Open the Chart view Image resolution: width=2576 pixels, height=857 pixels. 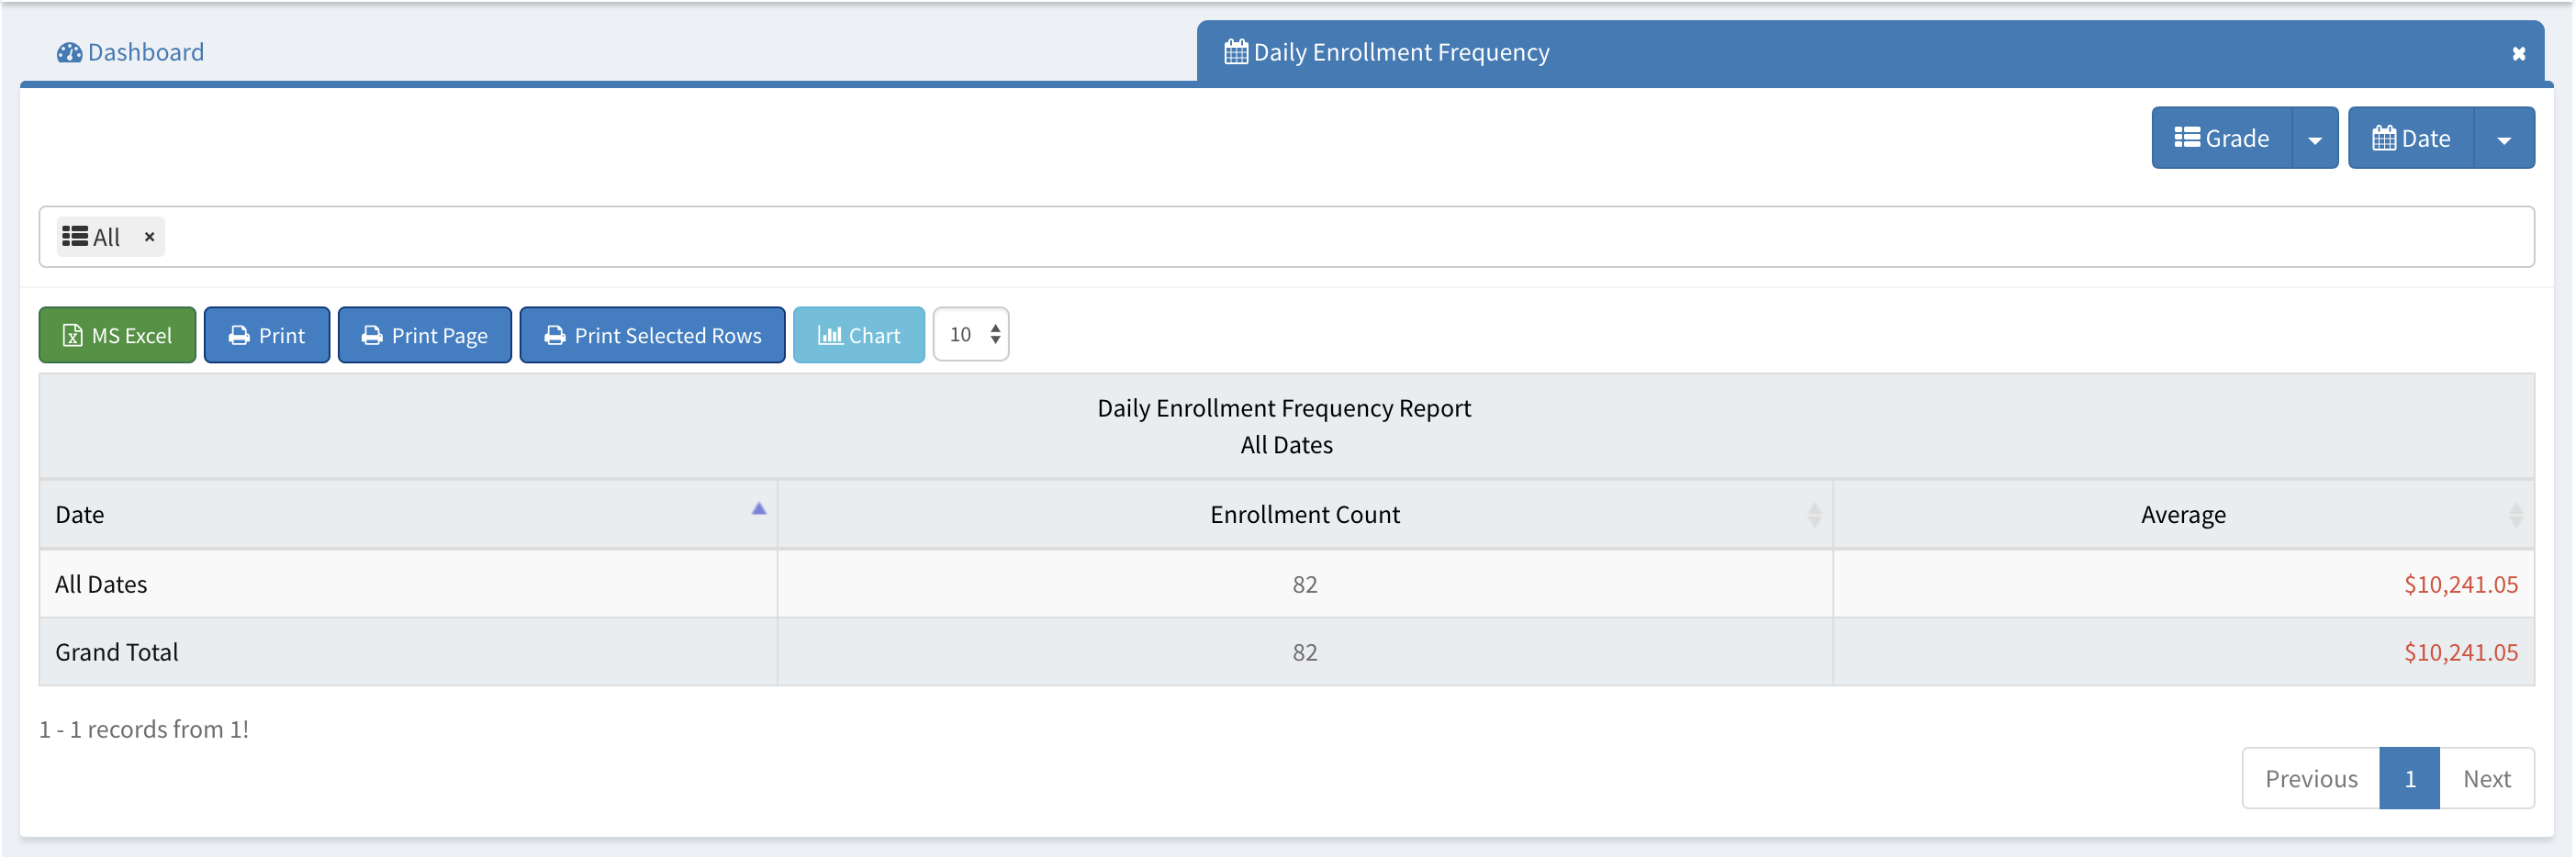click(858, 335)
